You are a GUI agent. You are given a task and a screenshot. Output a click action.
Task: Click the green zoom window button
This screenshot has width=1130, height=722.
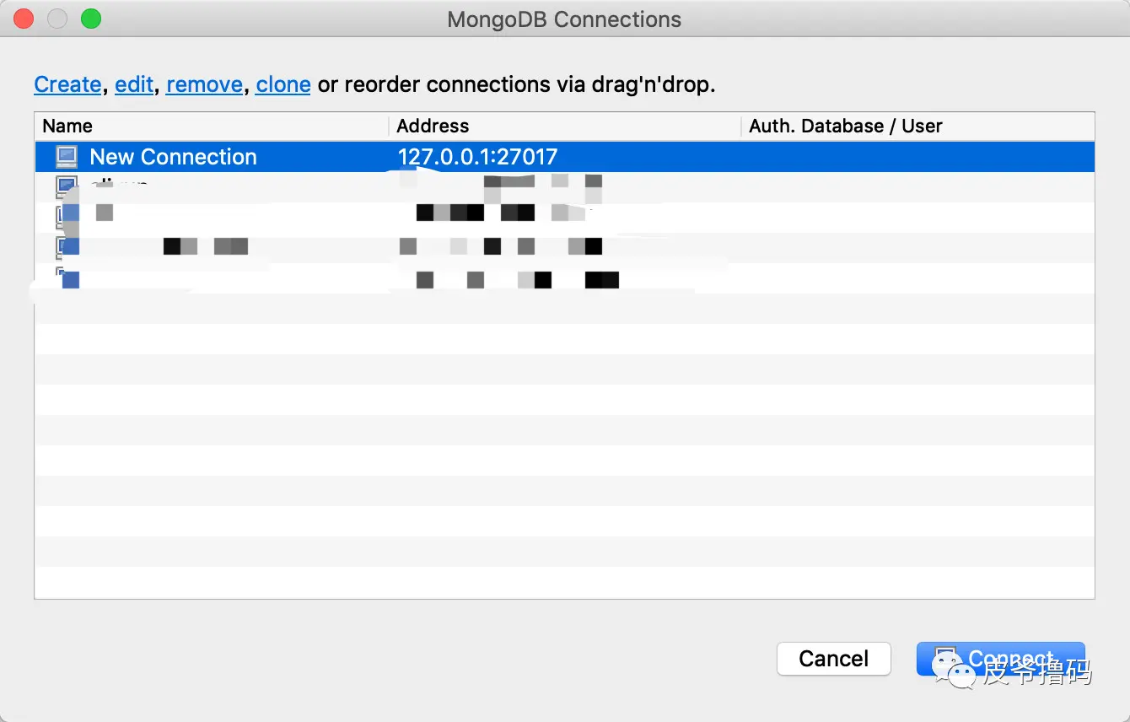[91, 19]
